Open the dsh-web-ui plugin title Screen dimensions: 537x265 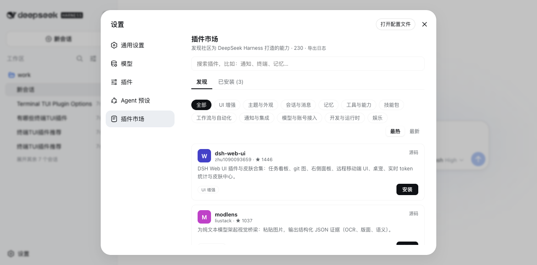pyautogui.click(x=230, y=153)
